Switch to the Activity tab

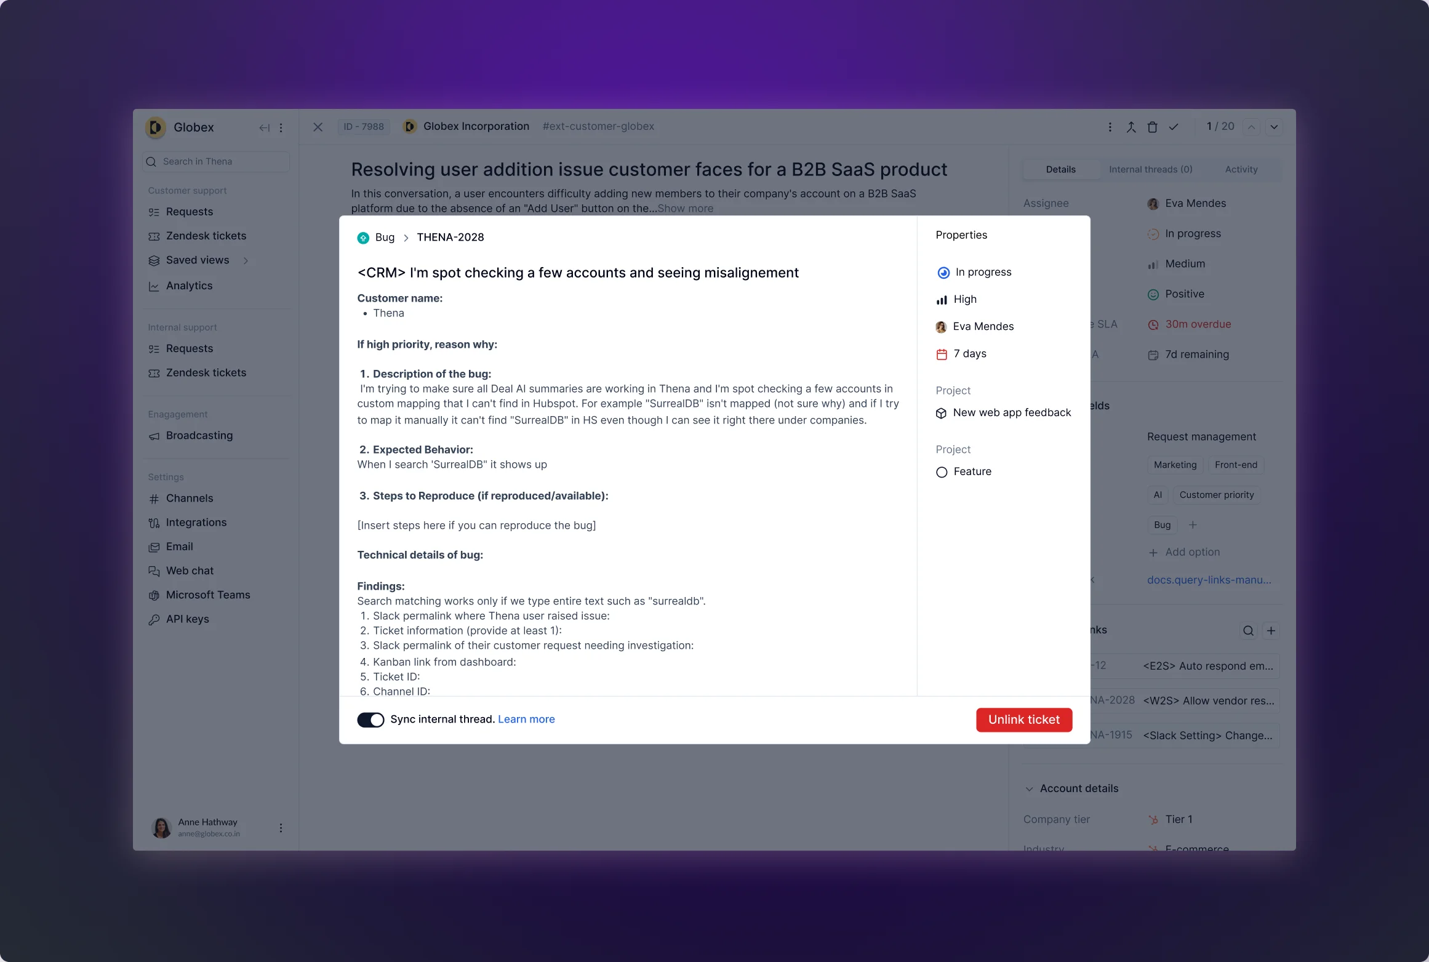(1241, 170)
